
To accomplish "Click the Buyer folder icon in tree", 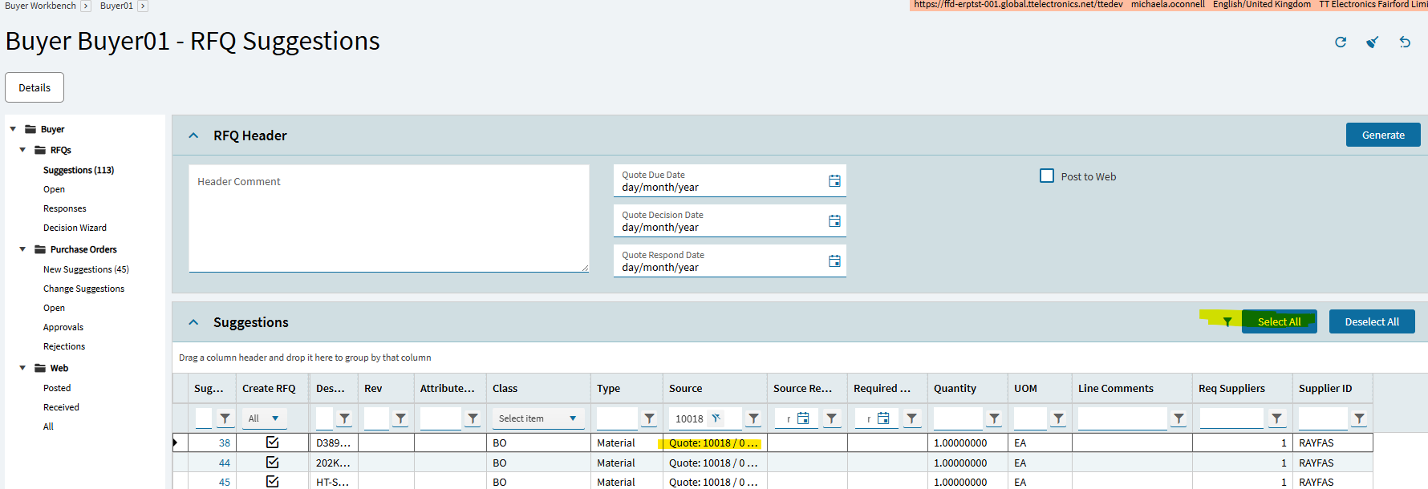I will [x=30, y=129].
